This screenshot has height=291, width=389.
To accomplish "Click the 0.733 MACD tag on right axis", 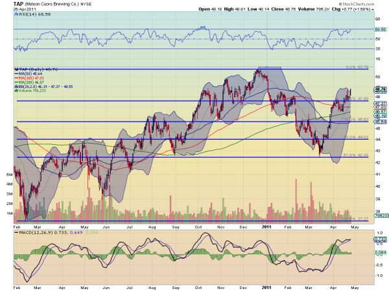I will click(x=380, y=239).
